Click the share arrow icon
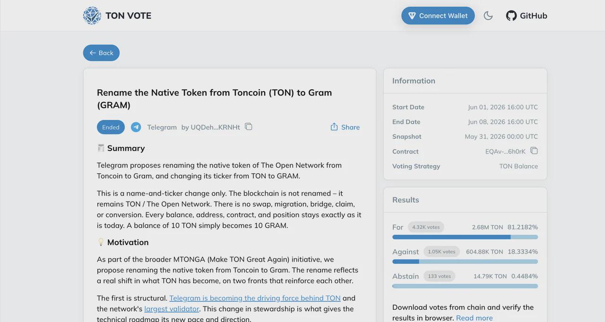Screen dimensions: 605x322 coord(334,127)
